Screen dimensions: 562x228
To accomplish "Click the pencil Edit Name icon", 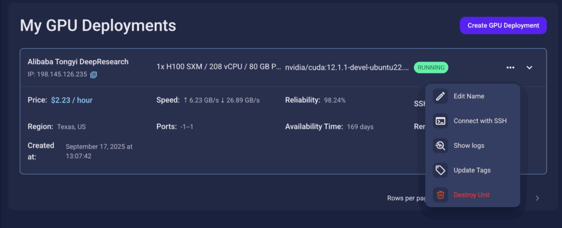I will (440, 96).
